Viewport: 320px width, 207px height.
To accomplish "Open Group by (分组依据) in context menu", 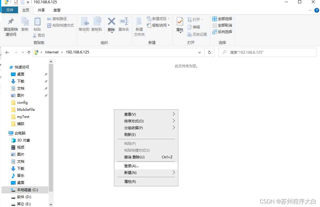I will click(146, 128).
